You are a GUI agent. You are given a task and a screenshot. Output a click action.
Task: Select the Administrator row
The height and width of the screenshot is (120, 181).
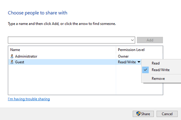click(85, 56)
